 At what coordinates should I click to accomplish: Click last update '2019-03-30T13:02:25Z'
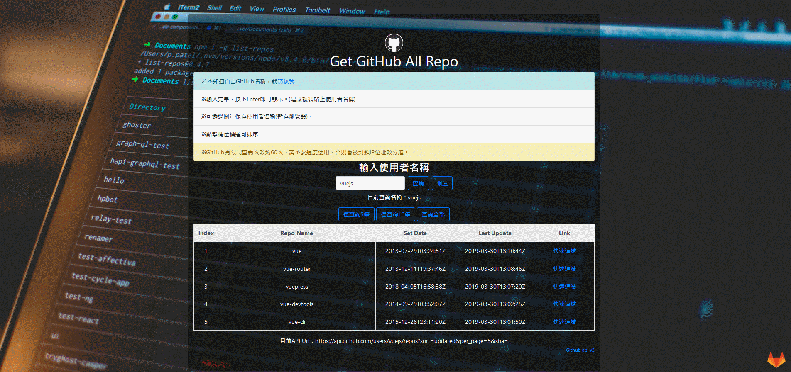(495, 304)
